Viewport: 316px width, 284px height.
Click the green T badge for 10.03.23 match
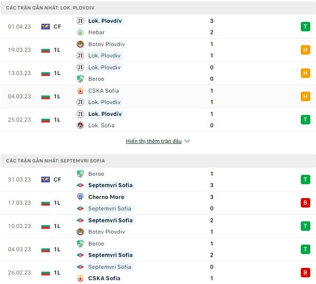[305, 226]
